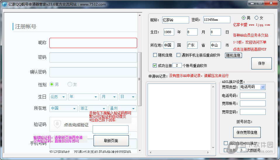Click the 密码 field containing 123456mm
The width and height of the screenshot is (280, 160).
pos(217,20)
